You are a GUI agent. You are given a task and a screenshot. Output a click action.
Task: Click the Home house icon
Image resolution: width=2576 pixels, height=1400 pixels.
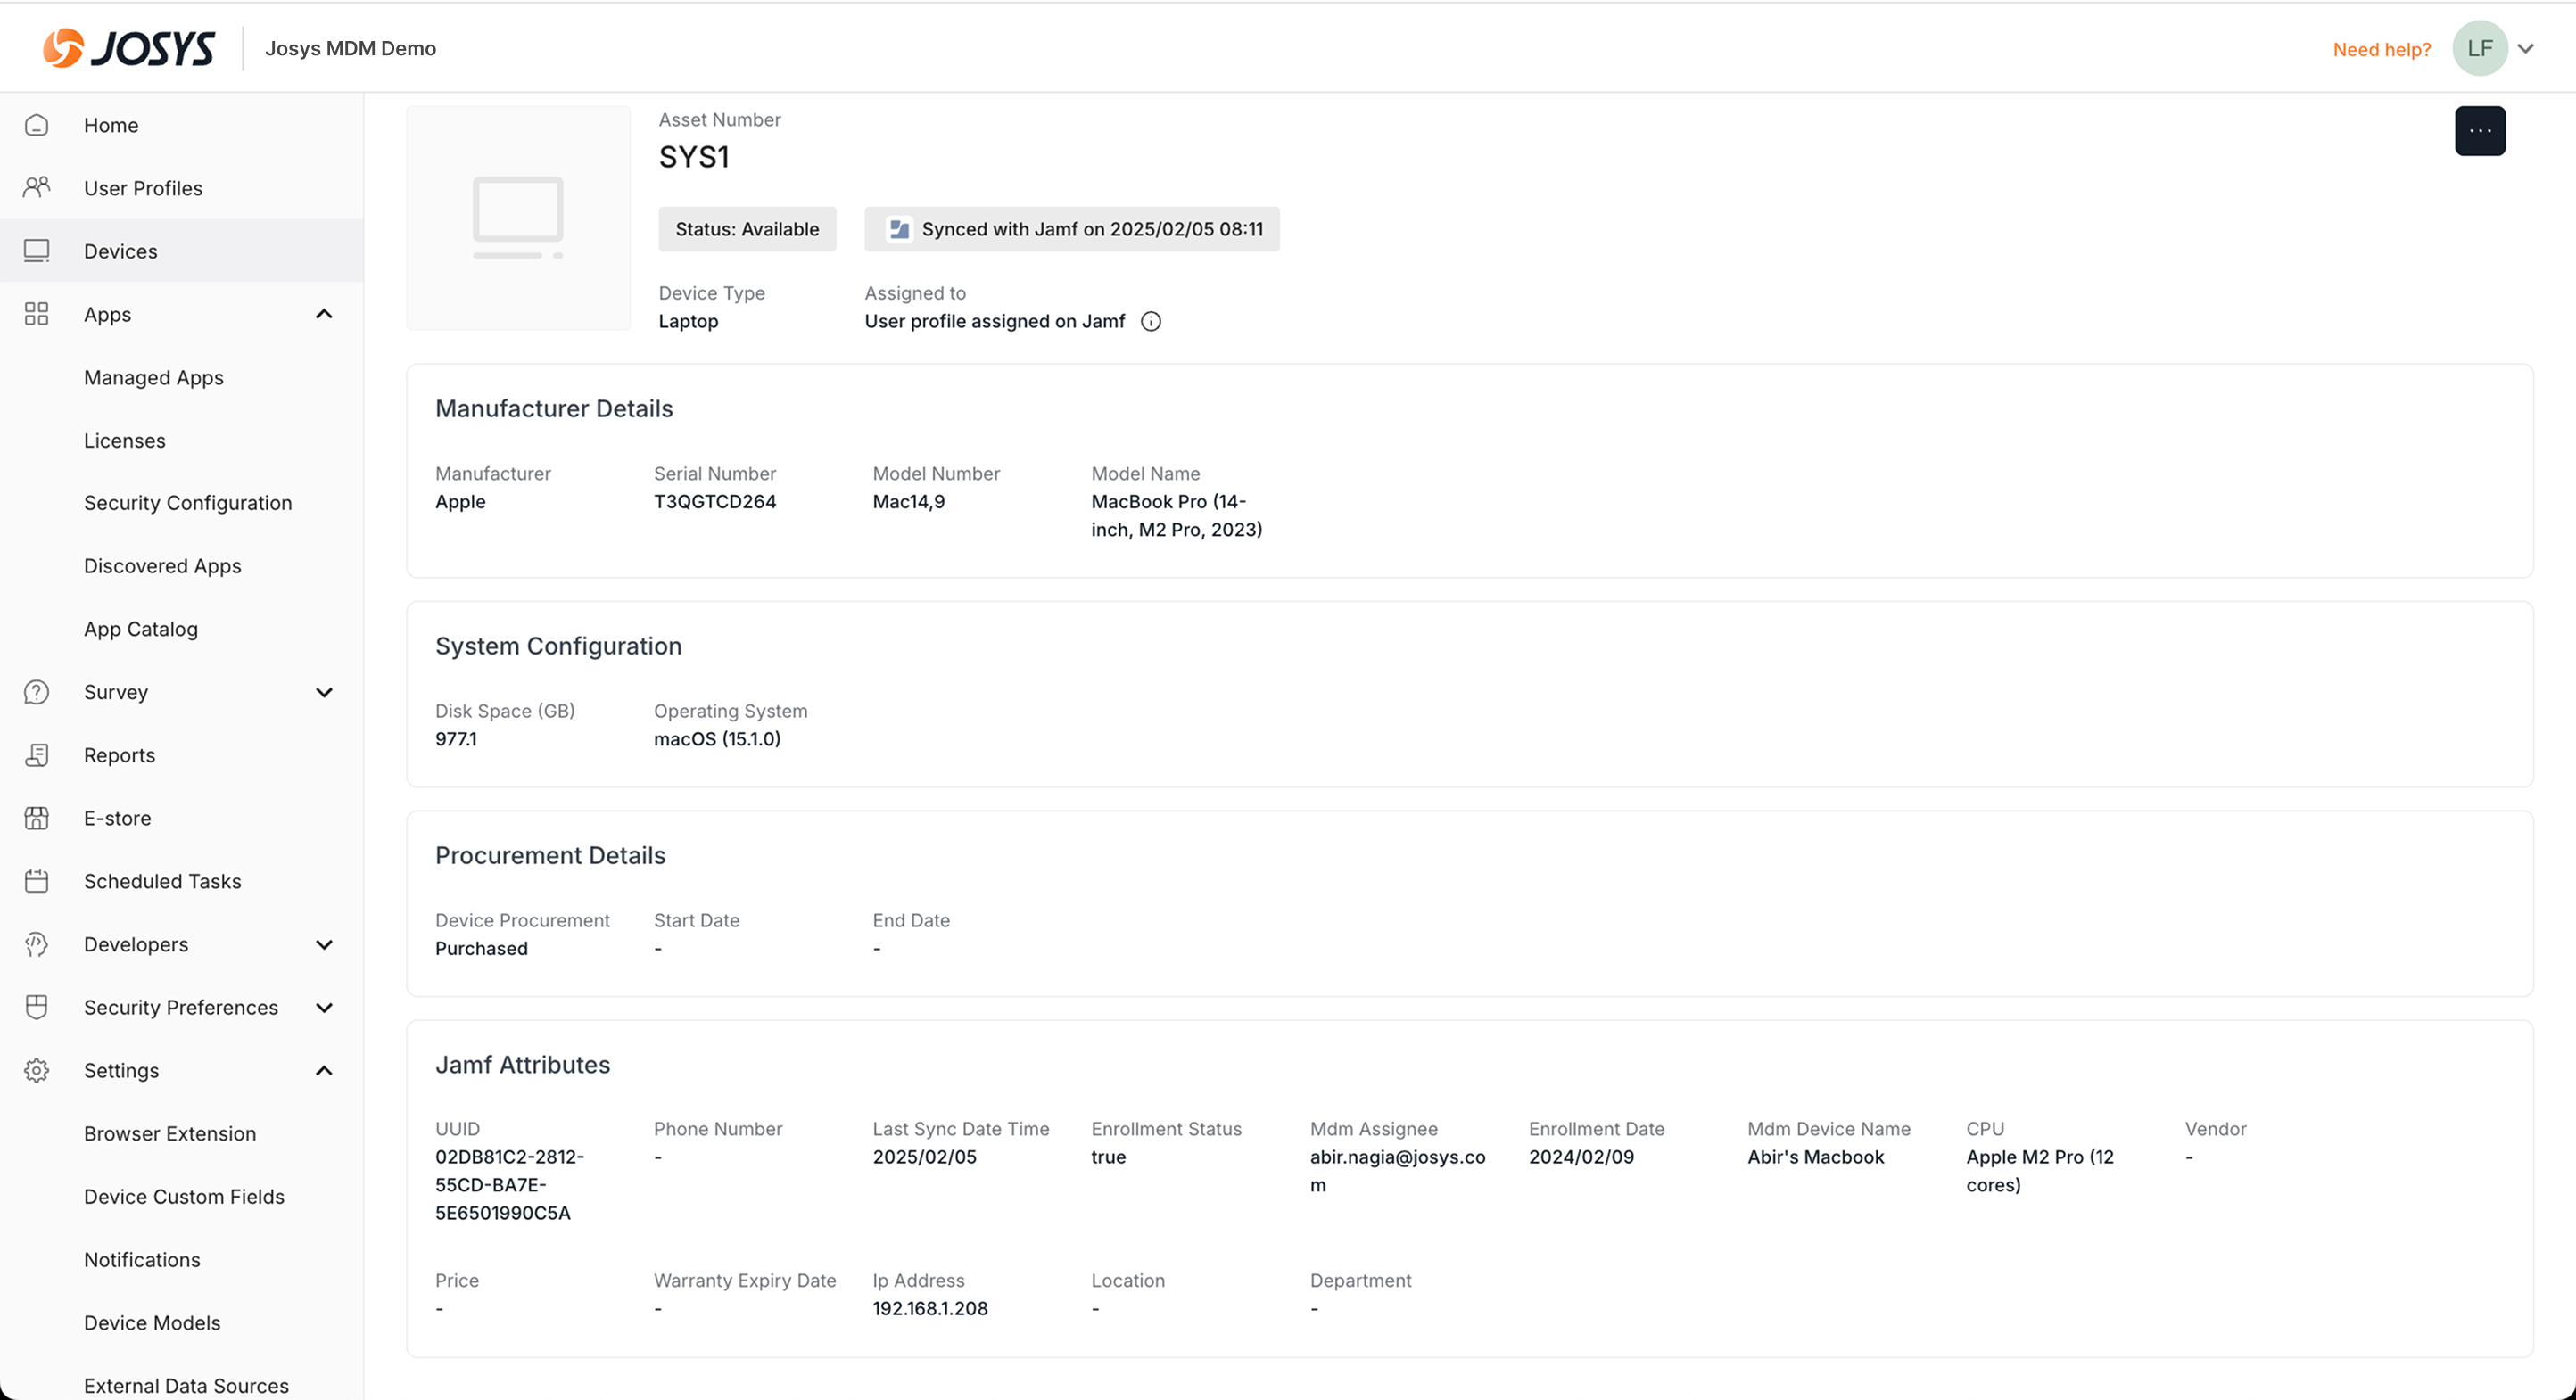(36, 125)
